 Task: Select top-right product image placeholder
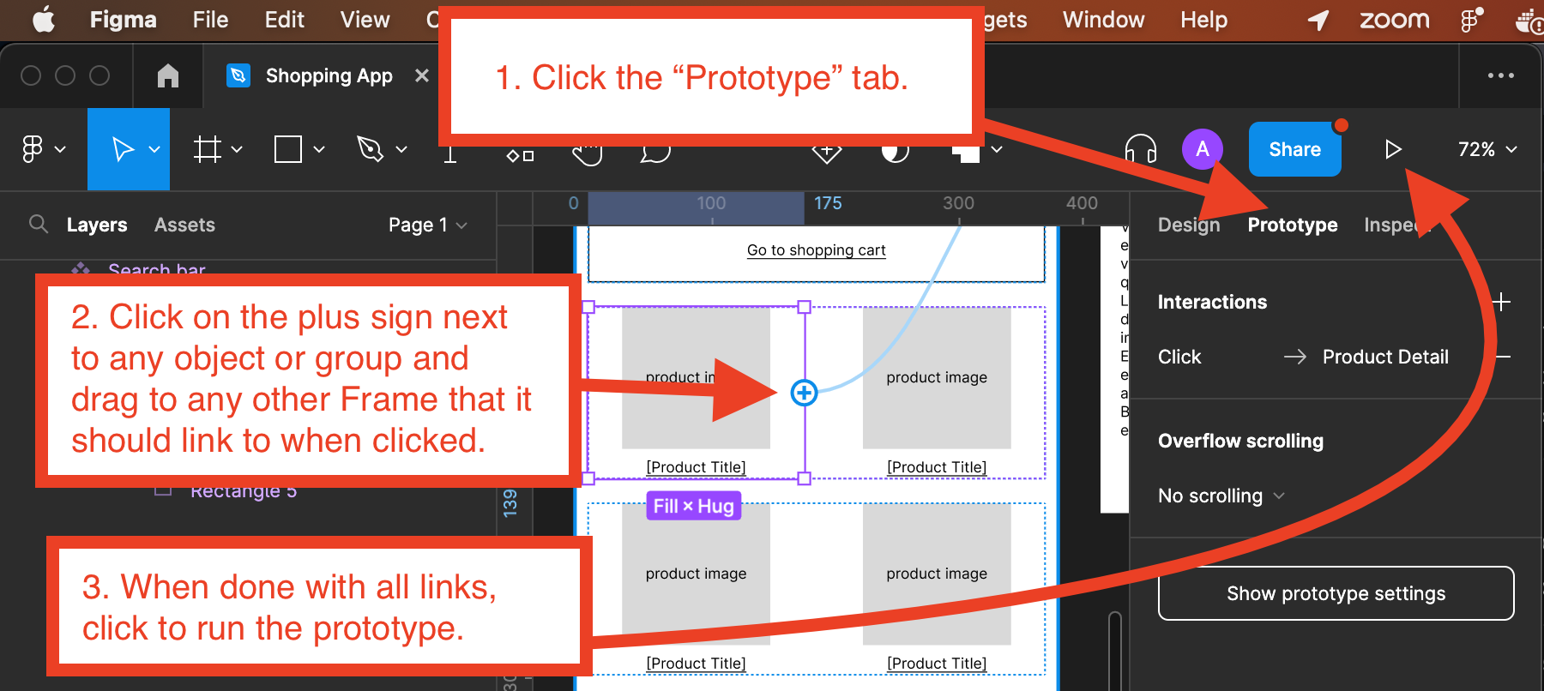click(x=937, y=378)
